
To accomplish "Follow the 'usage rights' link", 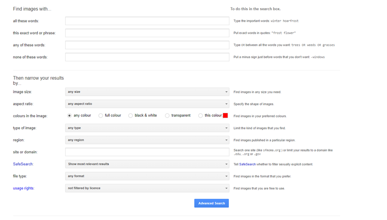I will click(23, 188).
